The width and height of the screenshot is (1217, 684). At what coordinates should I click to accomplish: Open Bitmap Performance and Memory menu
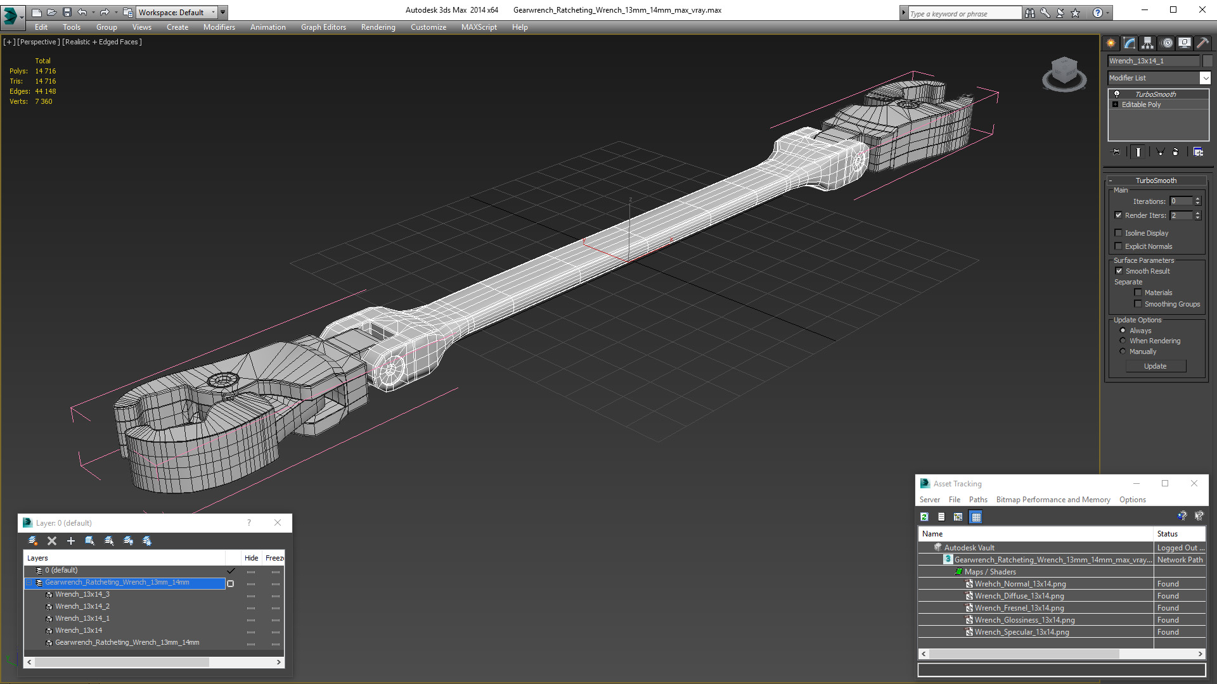[x=1053, y=500]
